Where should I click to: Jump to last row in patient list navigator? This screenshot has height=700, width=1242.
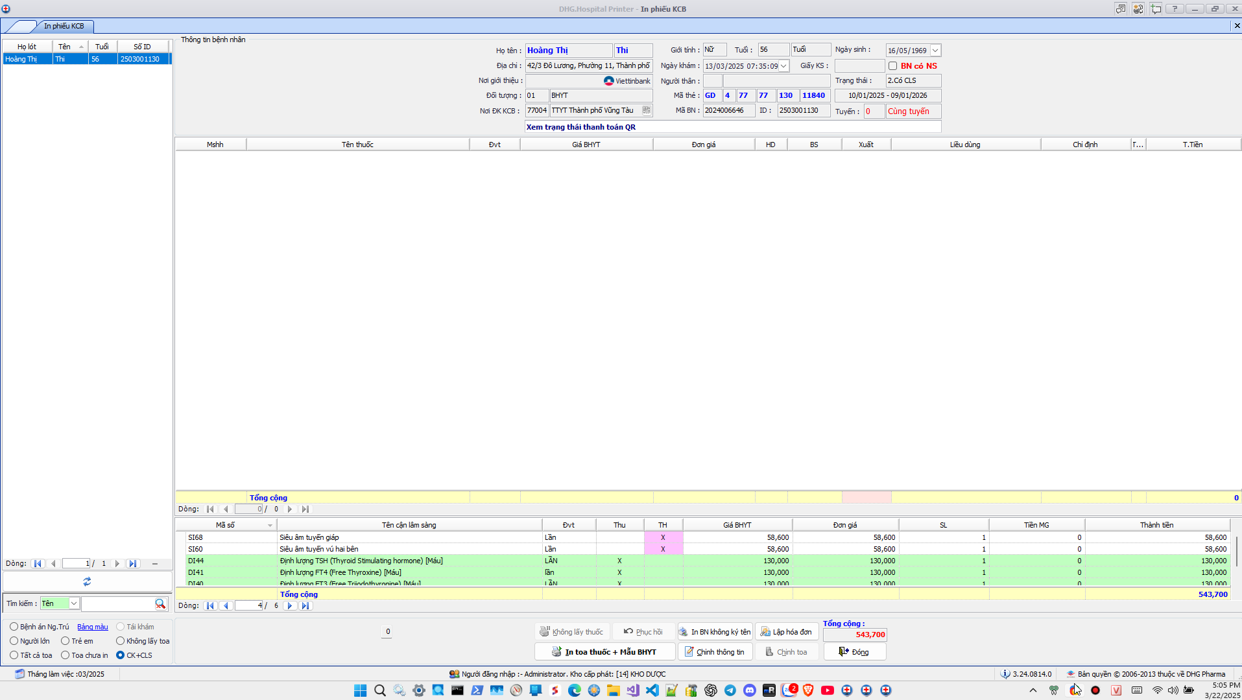coord(133,564)
